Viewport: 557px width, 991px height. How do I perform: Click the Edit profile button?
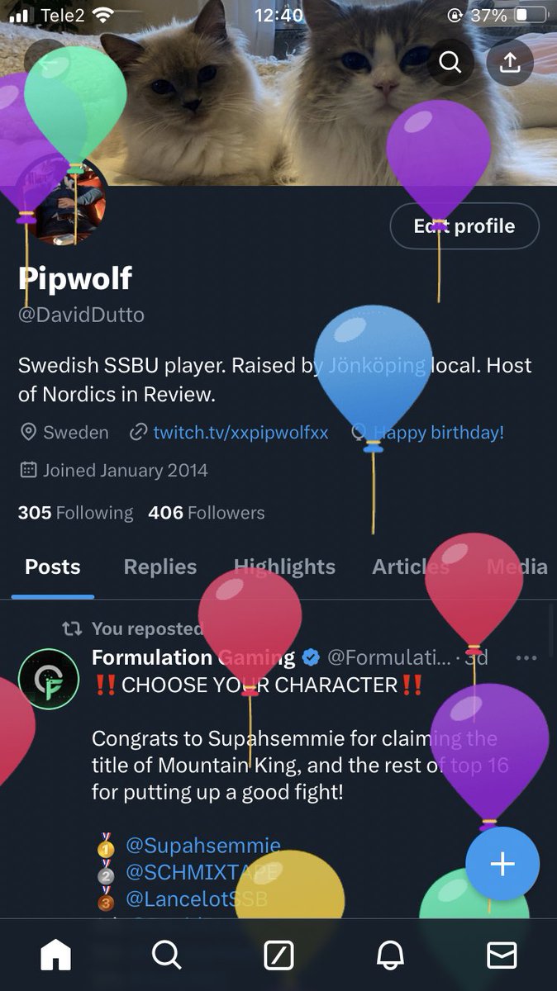(464, 226)
